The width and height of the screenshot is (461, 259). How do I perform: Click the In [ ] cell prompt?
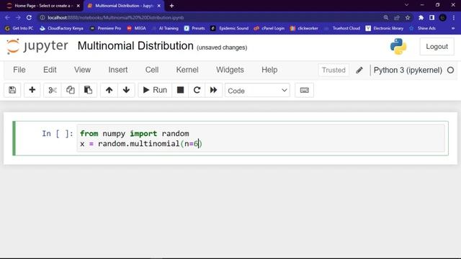(x=58, y=134)
